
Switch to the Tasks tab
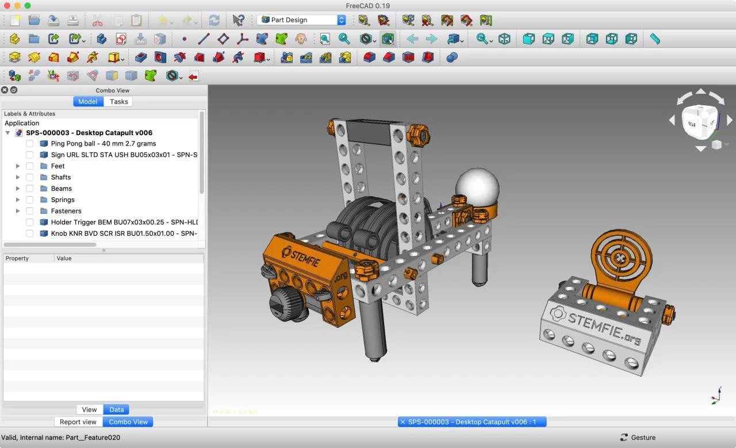118,102
